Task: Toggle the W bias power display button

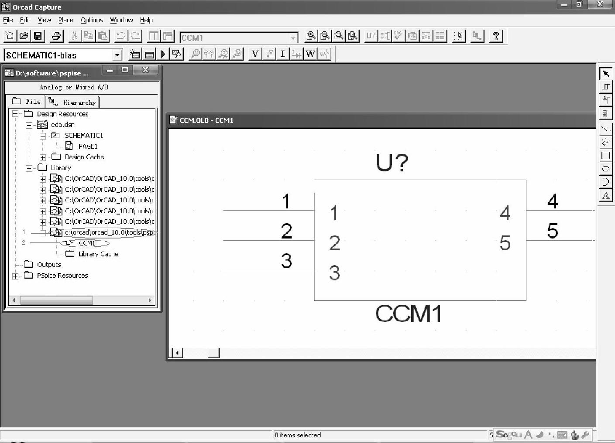Action: (310, 54)
